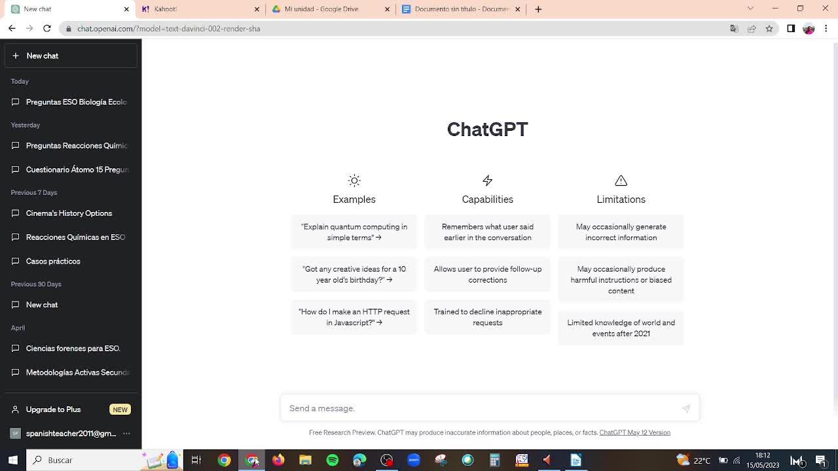Open the clock and date 15/05/2023

[763, 460]
